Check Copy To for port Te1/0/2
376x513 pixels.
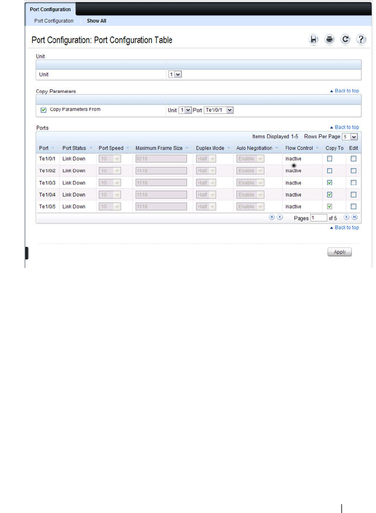[330, 171]
